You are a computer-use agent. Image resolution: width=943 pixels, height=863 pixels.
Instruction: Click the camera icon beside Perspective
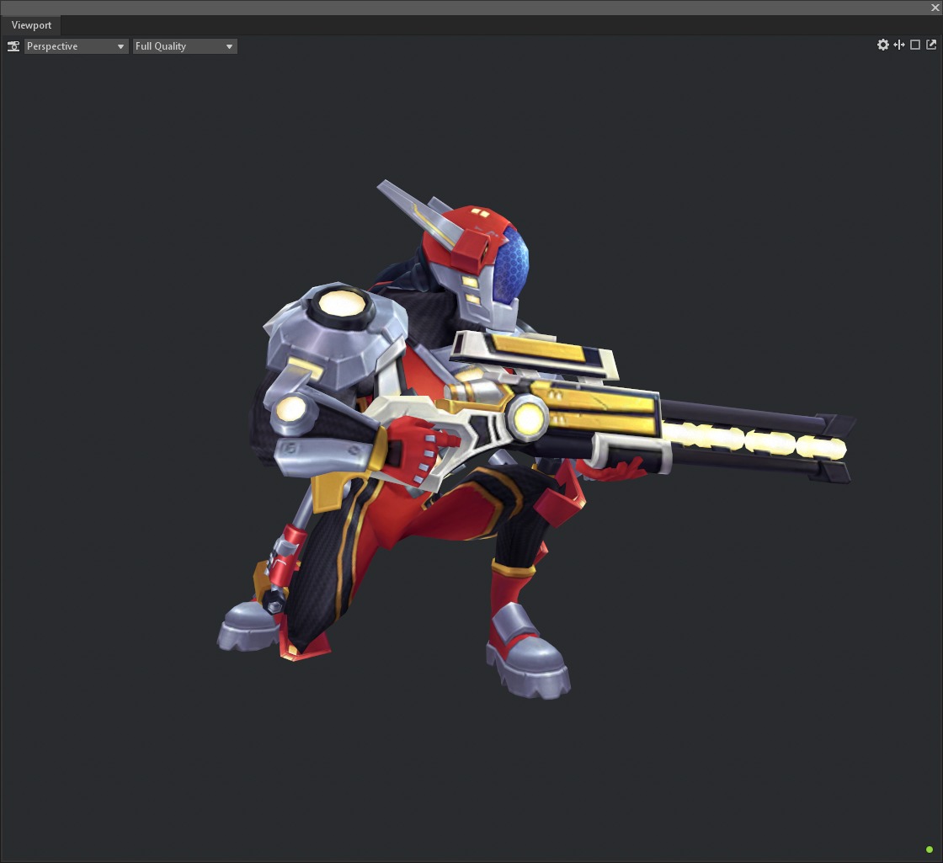click(13, 46)
